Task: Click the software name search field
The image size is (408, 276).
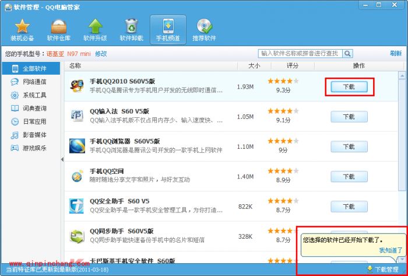Action: 300,53
